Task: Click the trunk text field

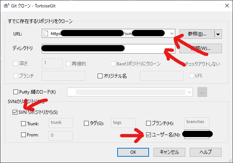Action: 61,123
